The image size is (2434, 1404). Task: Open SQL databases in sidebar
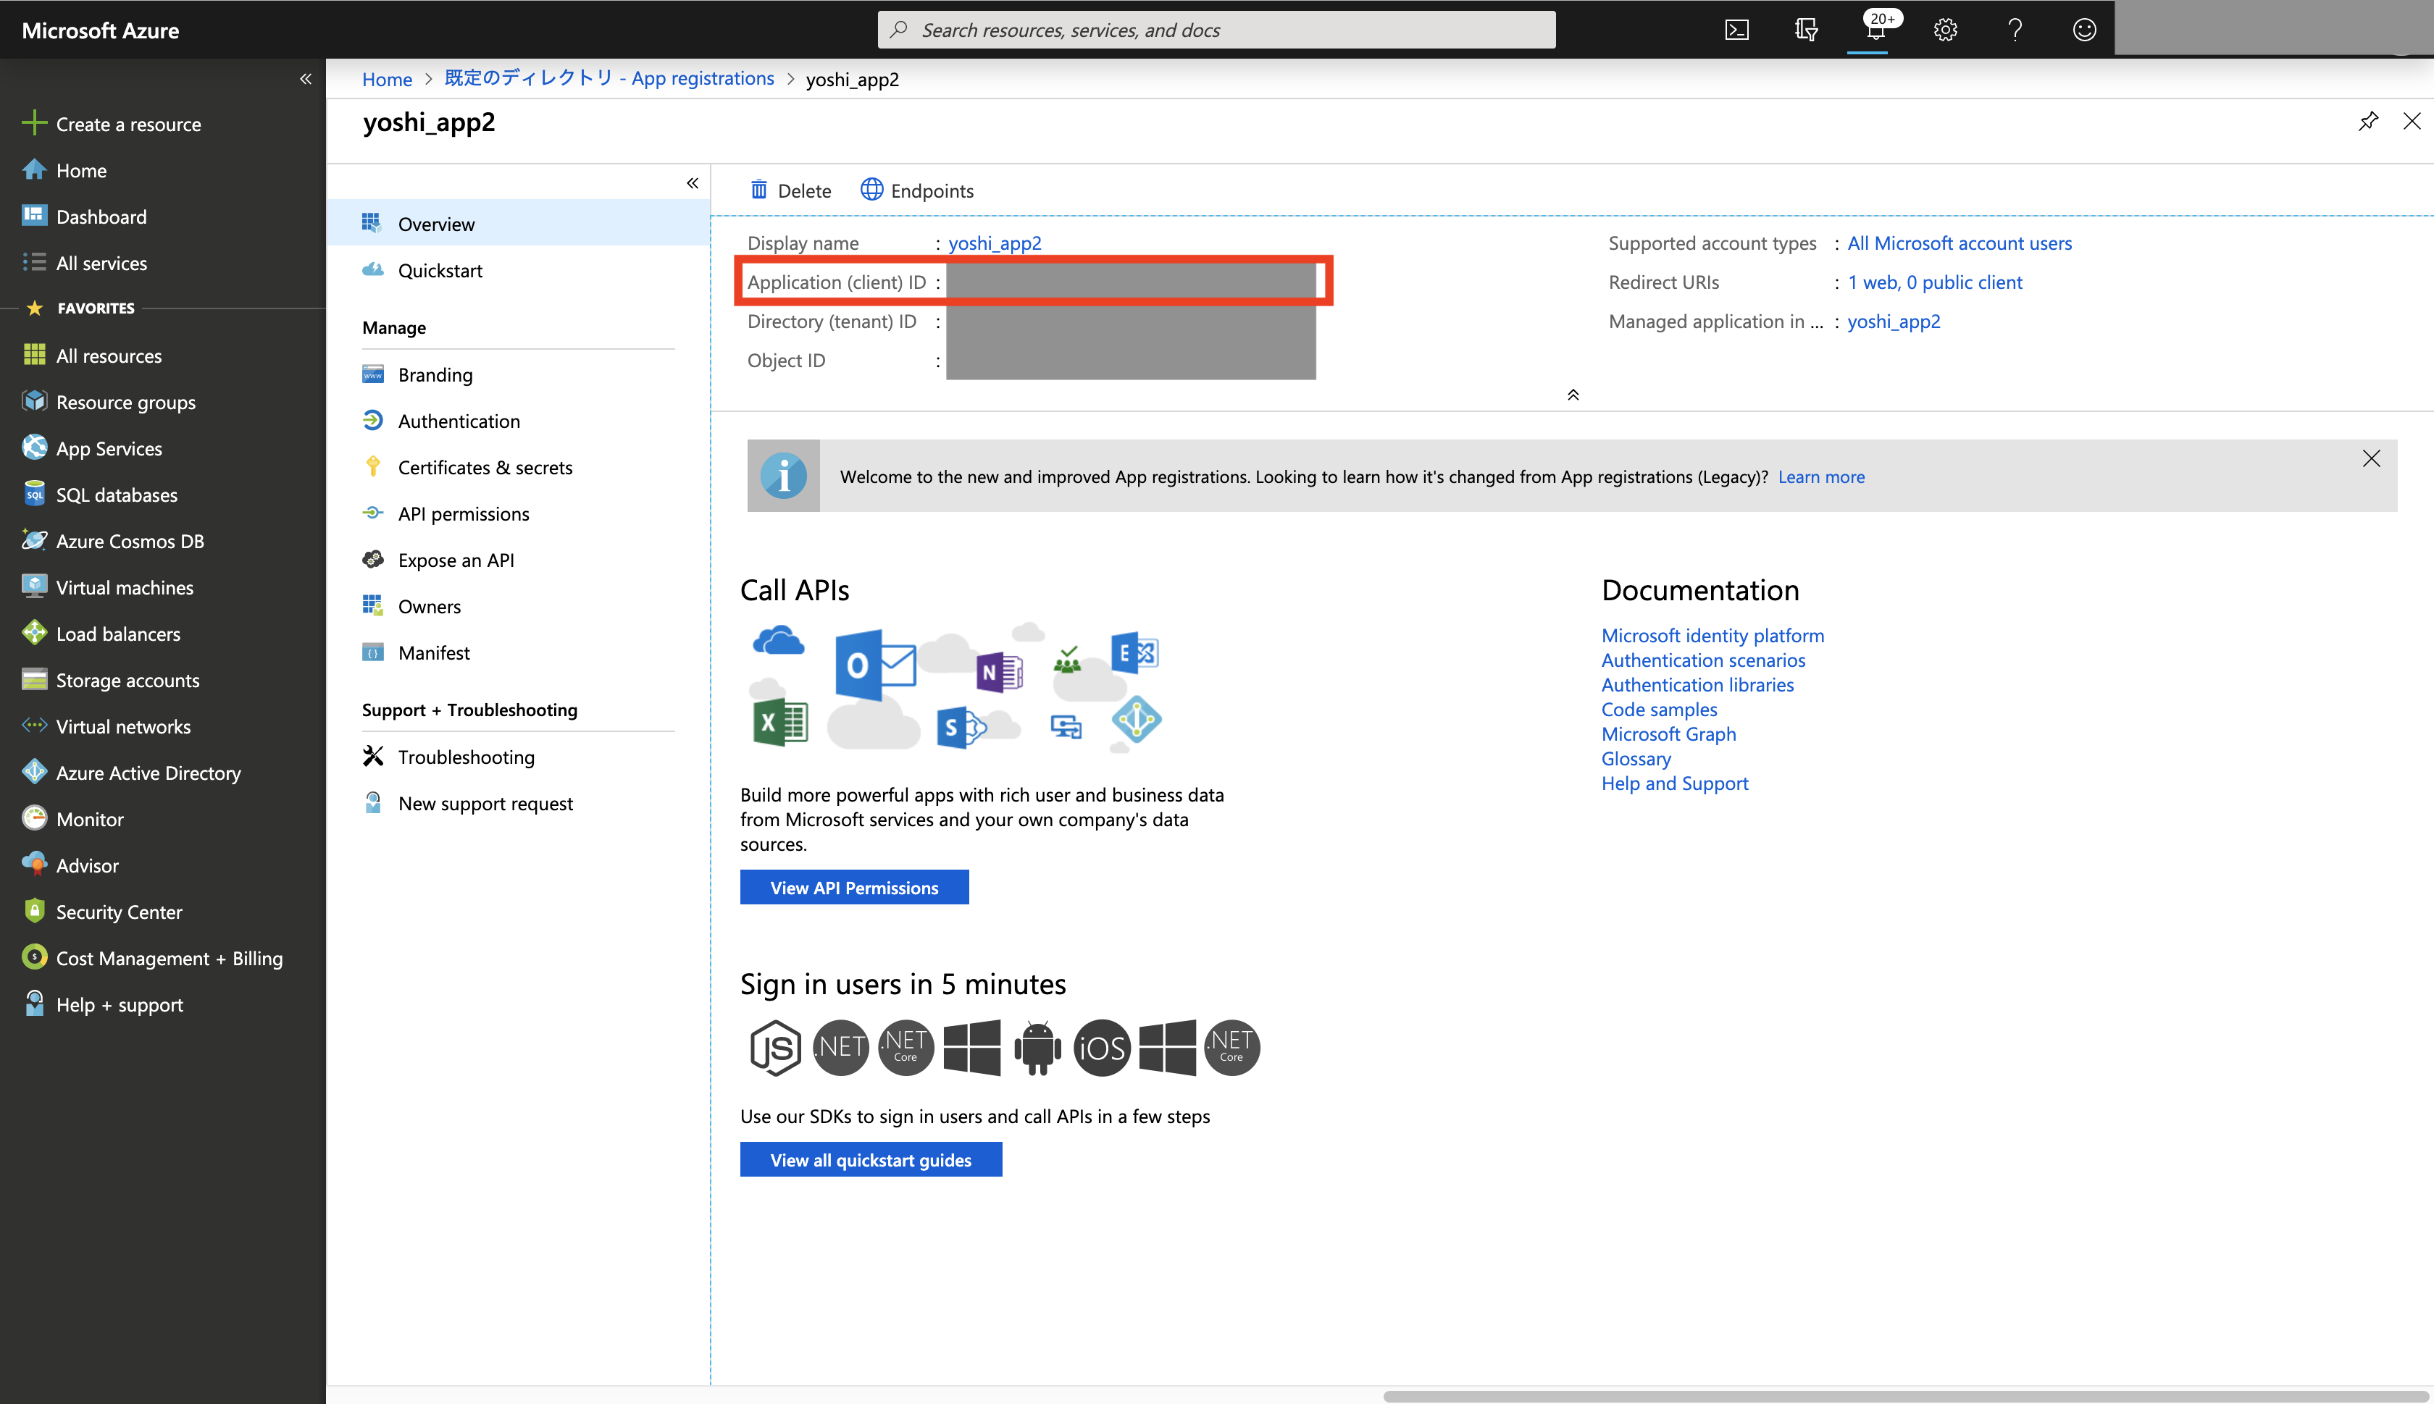click(x=101, y=495)
